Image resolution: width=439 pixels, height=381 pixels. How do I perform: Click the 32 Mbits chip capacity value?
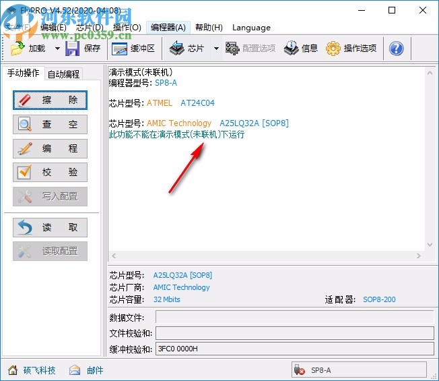(166, 299)
